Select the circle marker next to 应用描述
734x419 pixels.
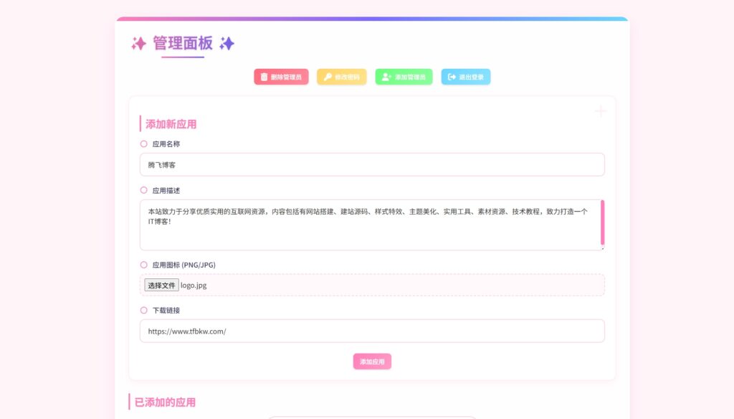[144, 191]
